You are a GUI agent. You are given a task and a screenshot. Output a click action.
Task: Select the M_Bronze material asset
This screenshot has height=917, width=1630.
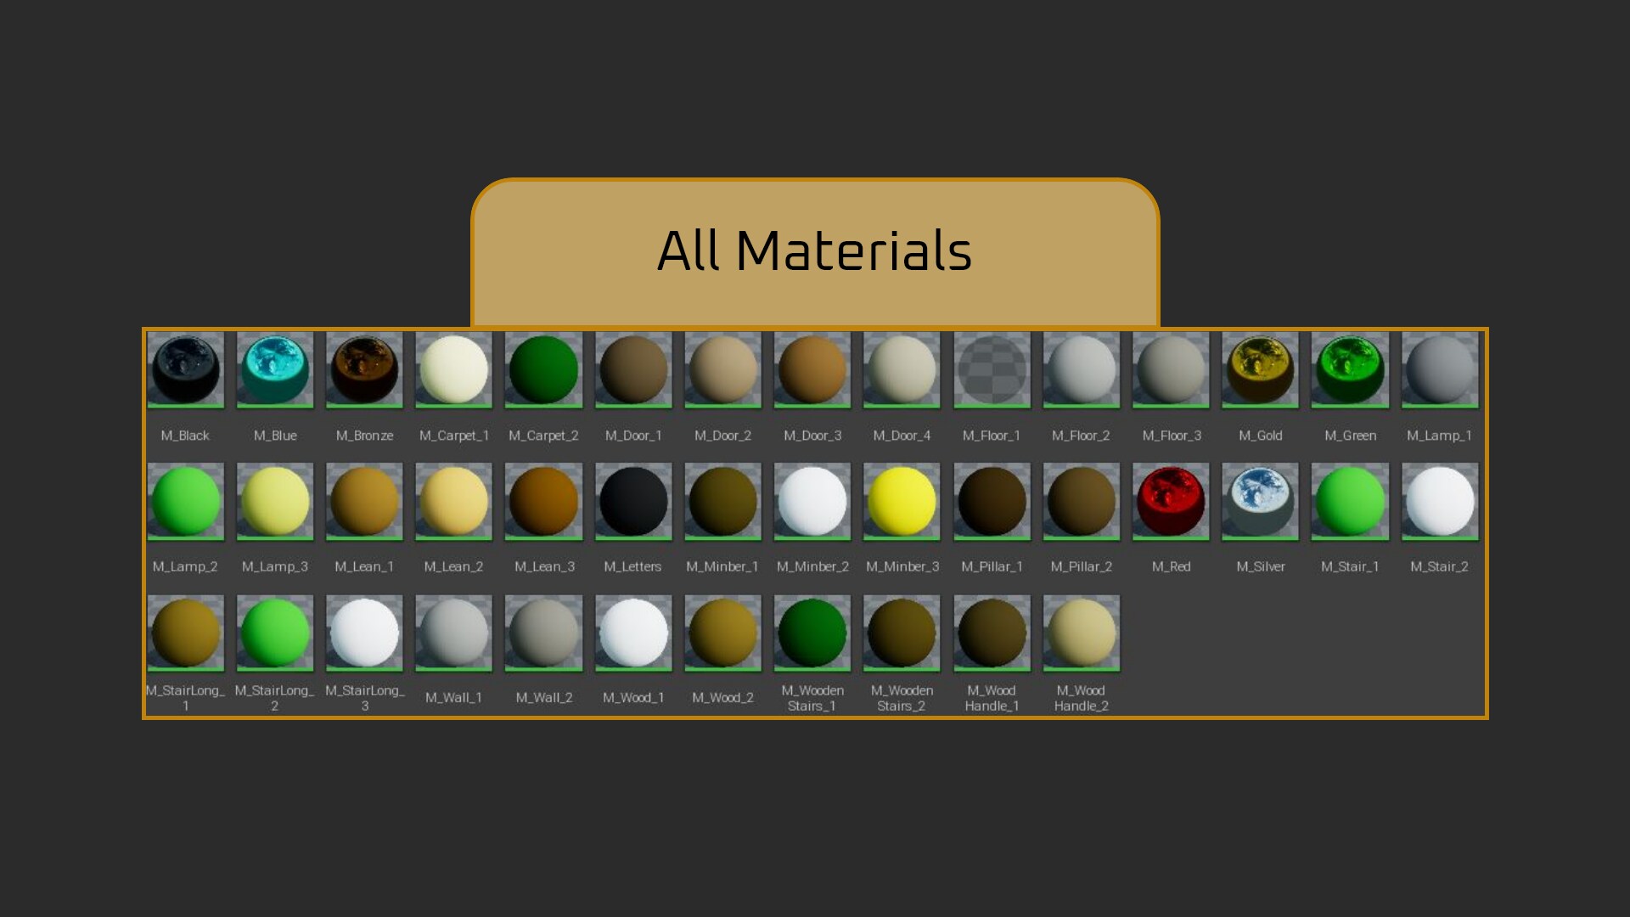364,370
